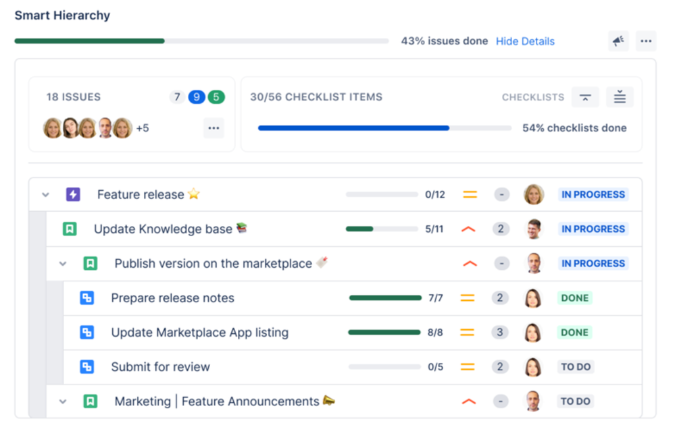Click the count badge 3 on Update Marketplace row

(x=500, y=332)
